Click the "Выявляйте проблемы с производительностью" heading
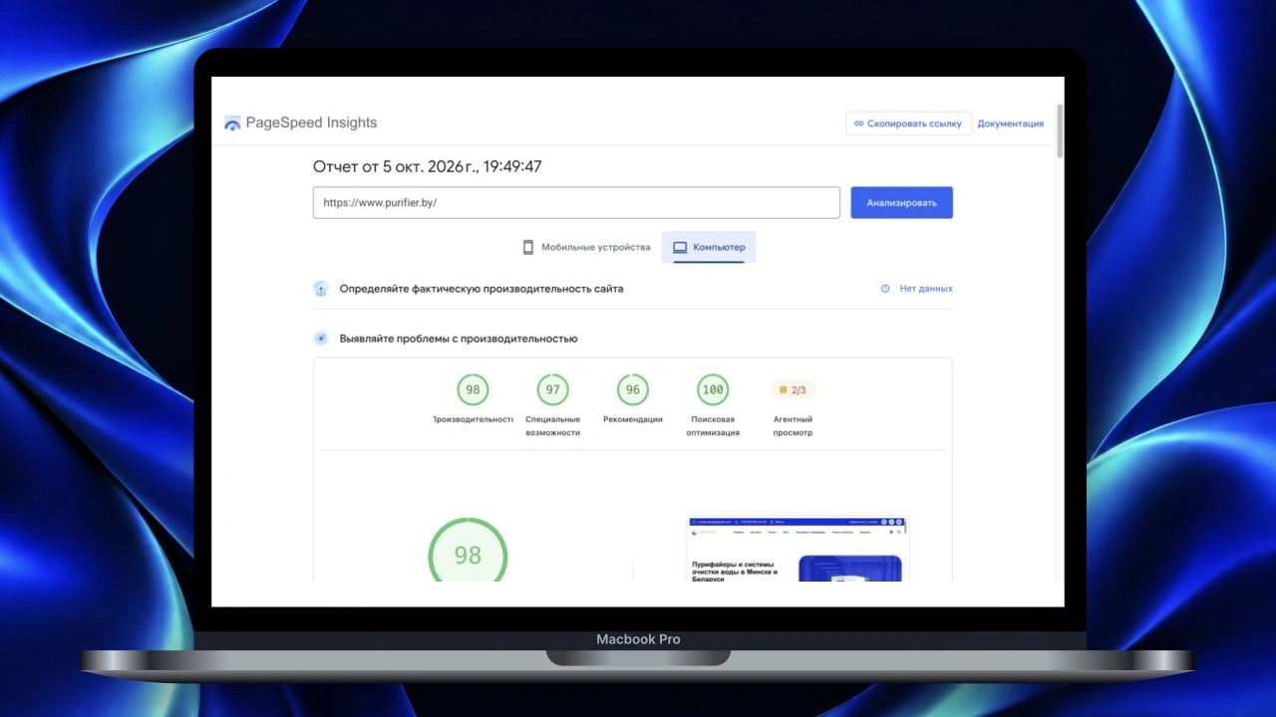This screenshot has height=717, width=1276. pos(459,339)
